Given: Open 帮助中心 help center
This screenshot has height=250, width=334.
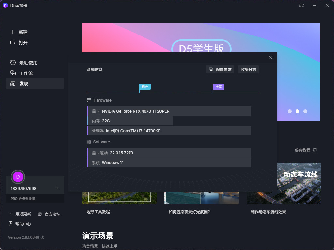Looking at the screenshot, I should (20, 224).
